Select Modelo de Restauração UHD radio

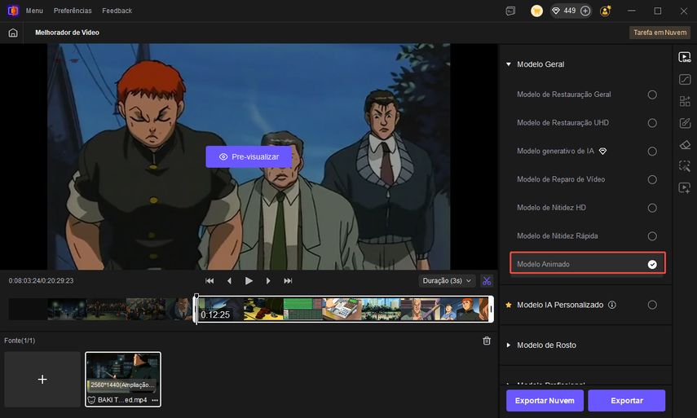pos(652,123)
